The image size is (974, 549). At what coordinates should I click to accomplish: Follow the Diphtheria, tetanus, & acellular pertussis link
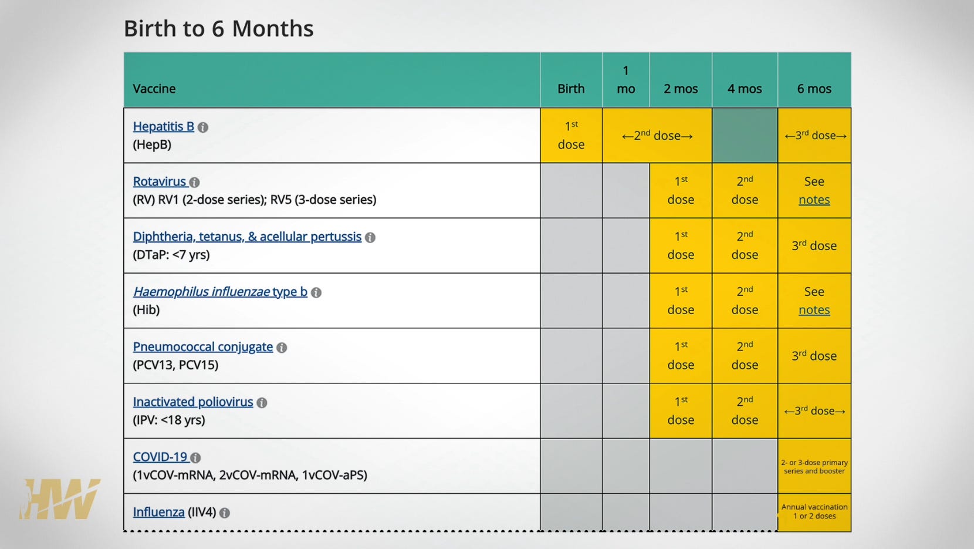click(x=247, y=237)
